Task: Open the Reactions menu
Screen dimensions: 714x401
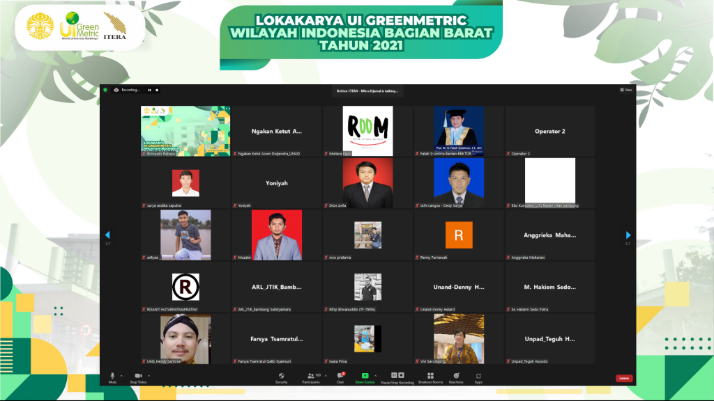Action: (456, 378)
